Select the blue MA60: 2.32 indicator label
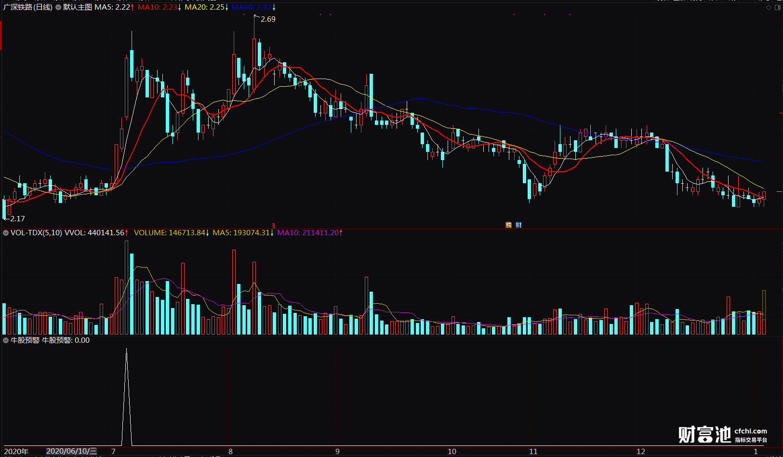 (x=252, y=7)
